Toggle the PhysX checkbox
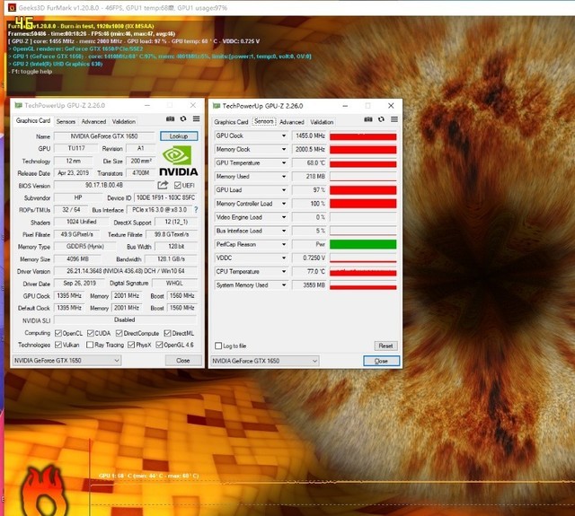Screen dimensions: 575x516 click(x=131, y=345)
